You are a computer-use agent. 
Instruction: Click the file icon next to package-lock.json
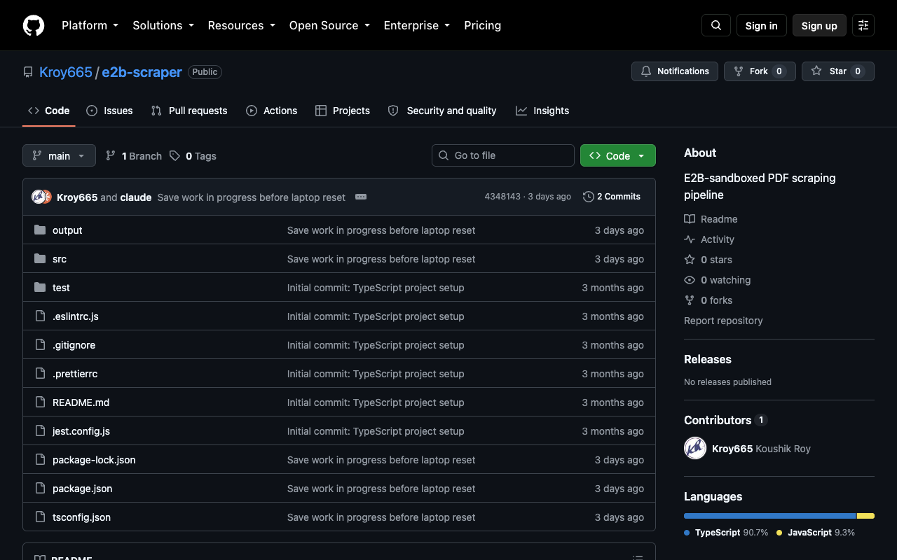coord(40,460)
